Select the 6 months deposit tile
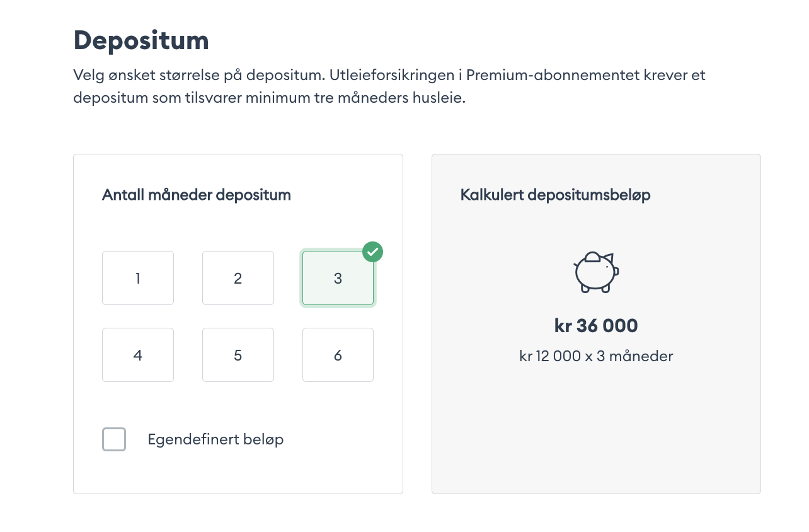 click(x=338, y=355)
